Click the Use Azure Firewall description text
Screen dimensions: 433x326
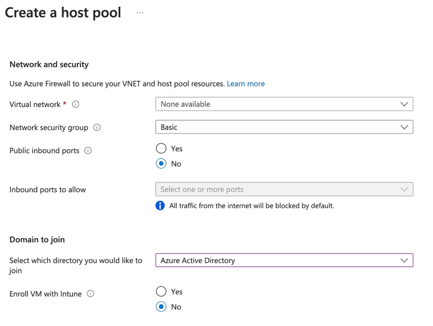[117, 84]
